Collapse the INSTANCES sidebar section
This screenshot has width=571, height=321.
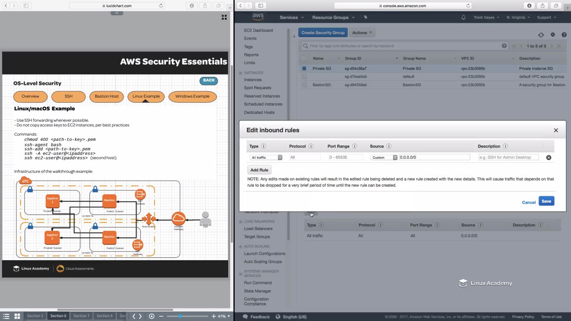coord(241,73)
